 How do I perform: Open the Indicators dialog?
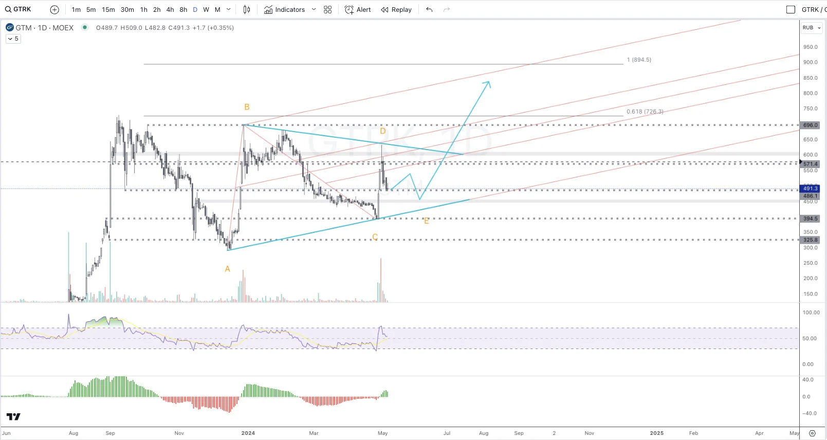[x=285, y=10]
